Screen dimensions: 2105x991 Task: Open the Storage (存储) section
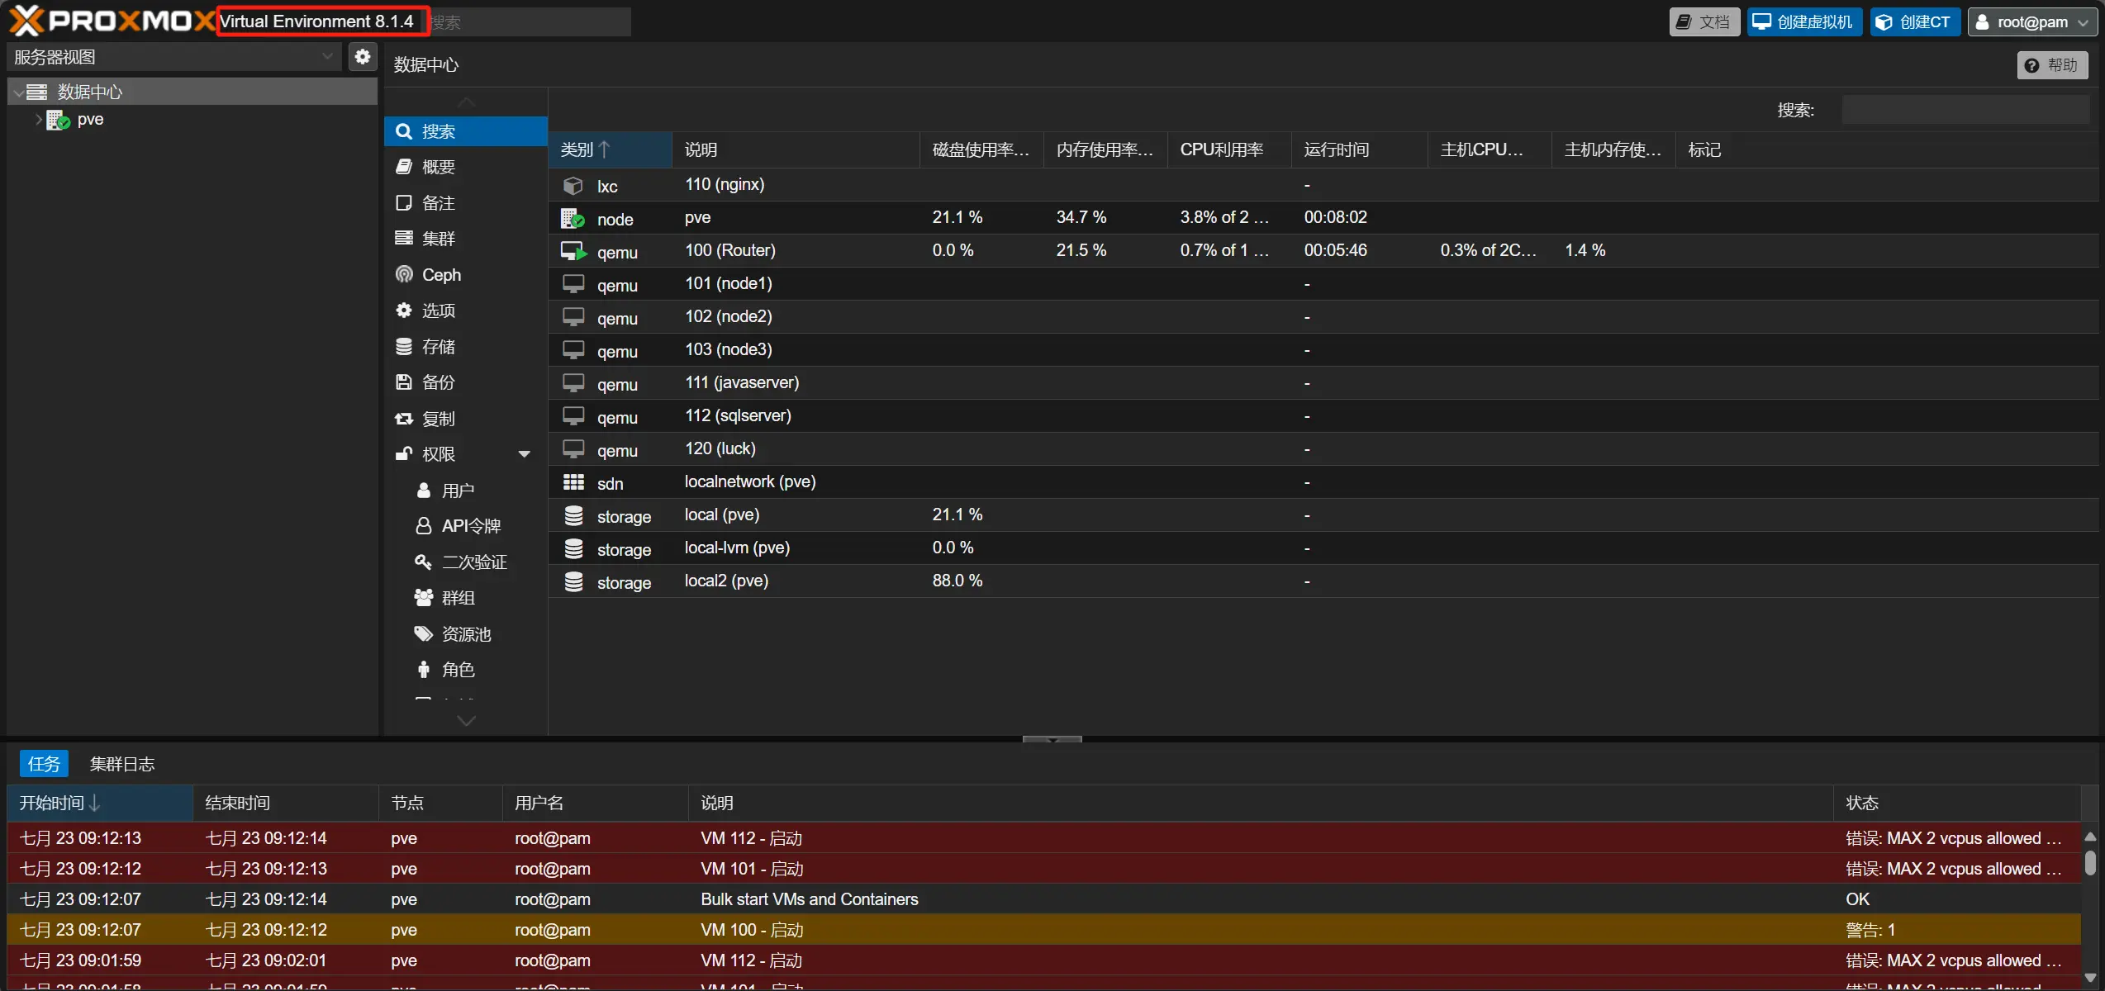pyautogui.click(x=438, y=347)
